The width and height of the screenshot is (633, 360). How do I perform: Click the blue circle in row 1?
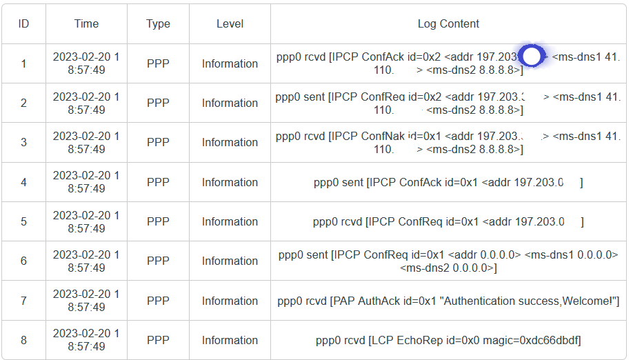pos(531,56)
